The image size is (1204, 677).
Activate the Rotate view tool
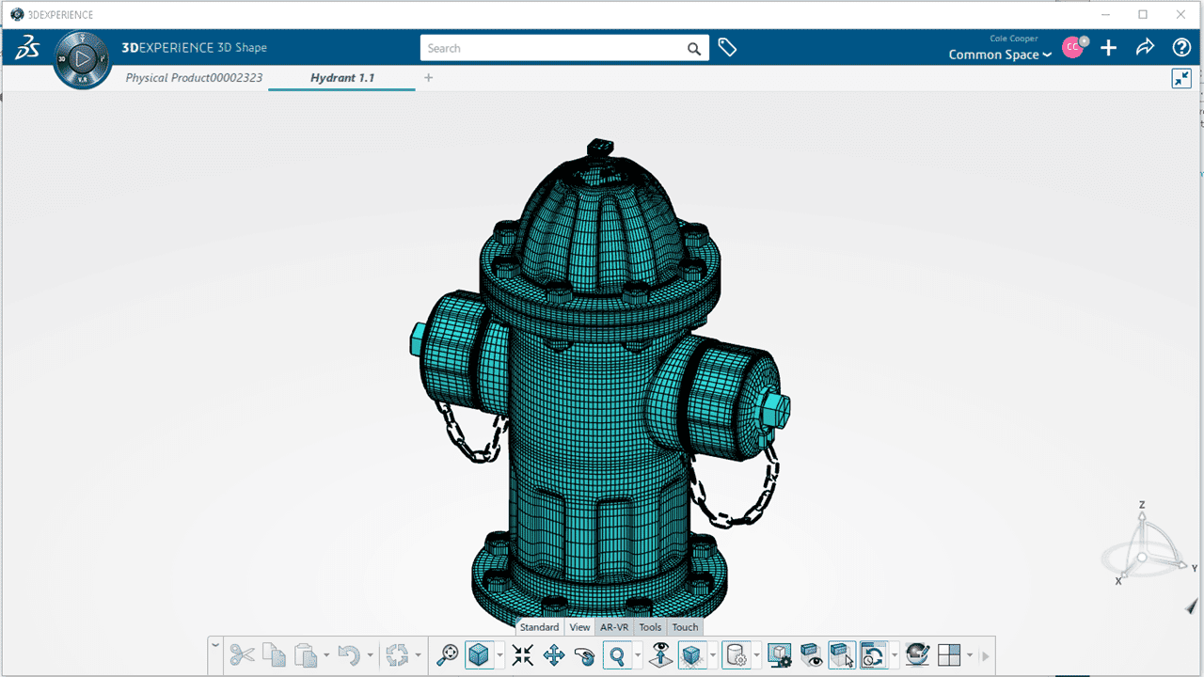tap(584, 655)
